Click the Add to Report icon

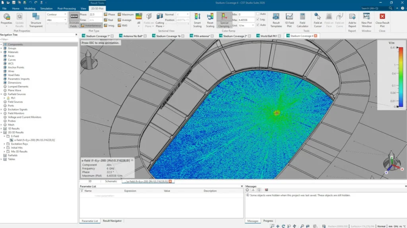[x=352, y=20]
